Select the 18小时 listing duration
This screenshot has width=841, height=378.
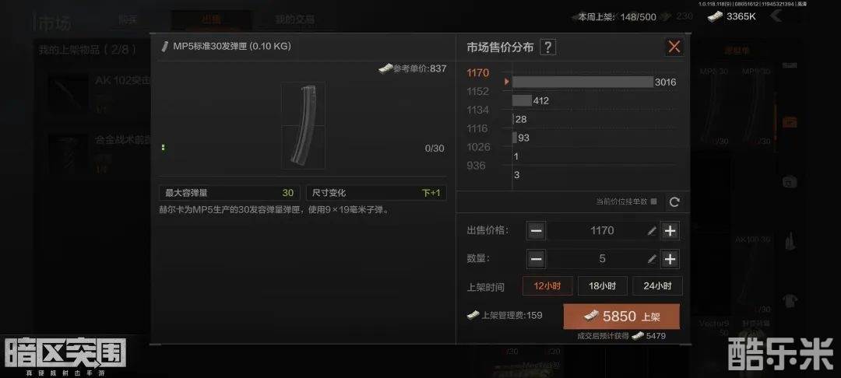click(x=602, y=286)
